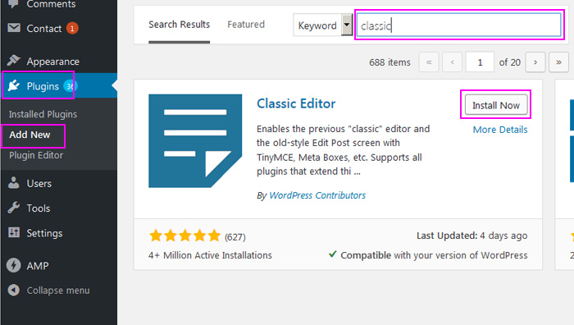Click the plugin search field containing classic

pos(458,25)
